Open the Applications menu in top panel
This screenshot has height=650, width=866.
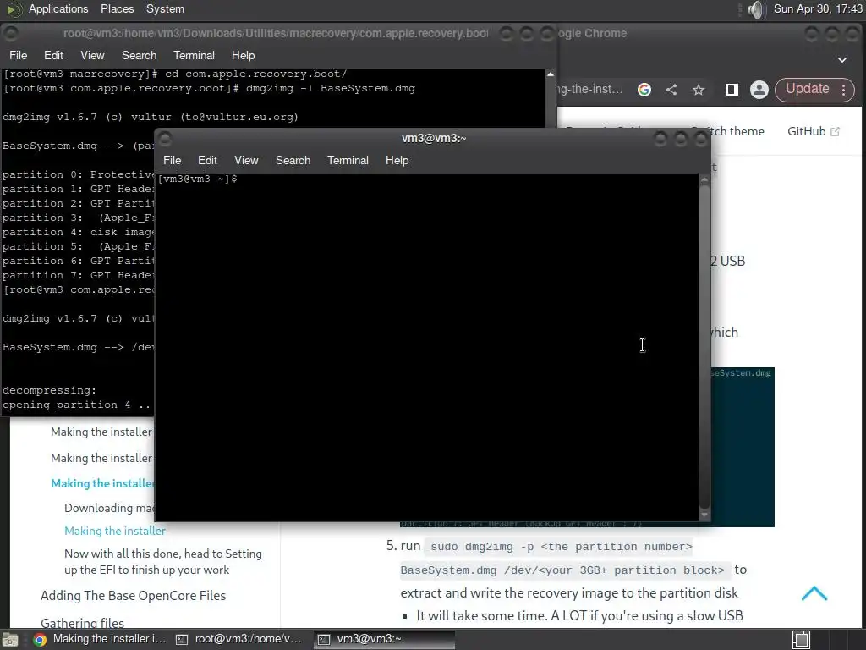(58, 8)
